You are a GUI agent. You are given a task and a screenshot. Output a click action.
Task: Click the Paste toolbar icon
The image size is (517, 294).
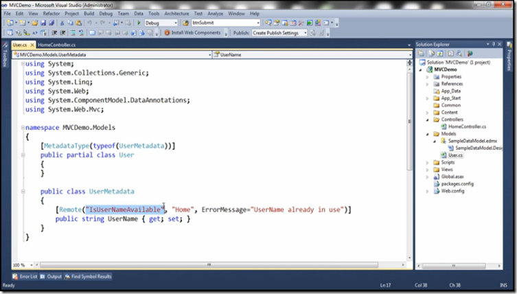pyautogui.click(x=79, y=23)
